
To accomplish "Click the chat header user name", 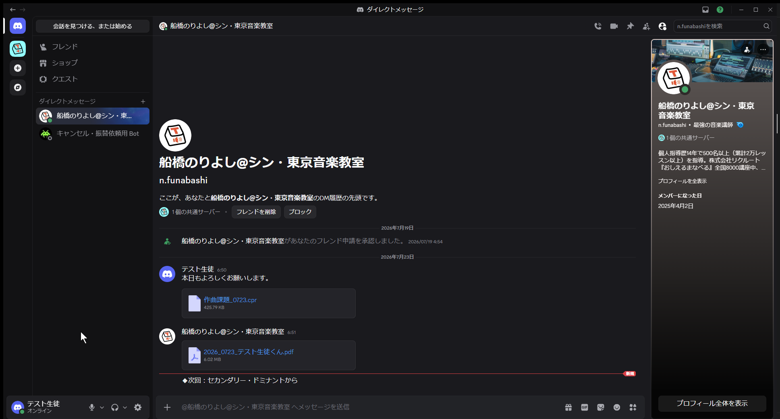I will (222, 26).
